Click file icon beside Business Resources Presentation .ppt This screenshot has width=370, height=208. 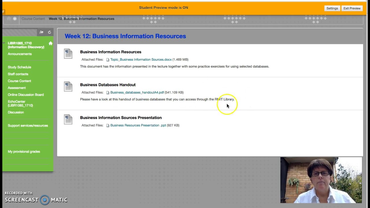point(108,125)
